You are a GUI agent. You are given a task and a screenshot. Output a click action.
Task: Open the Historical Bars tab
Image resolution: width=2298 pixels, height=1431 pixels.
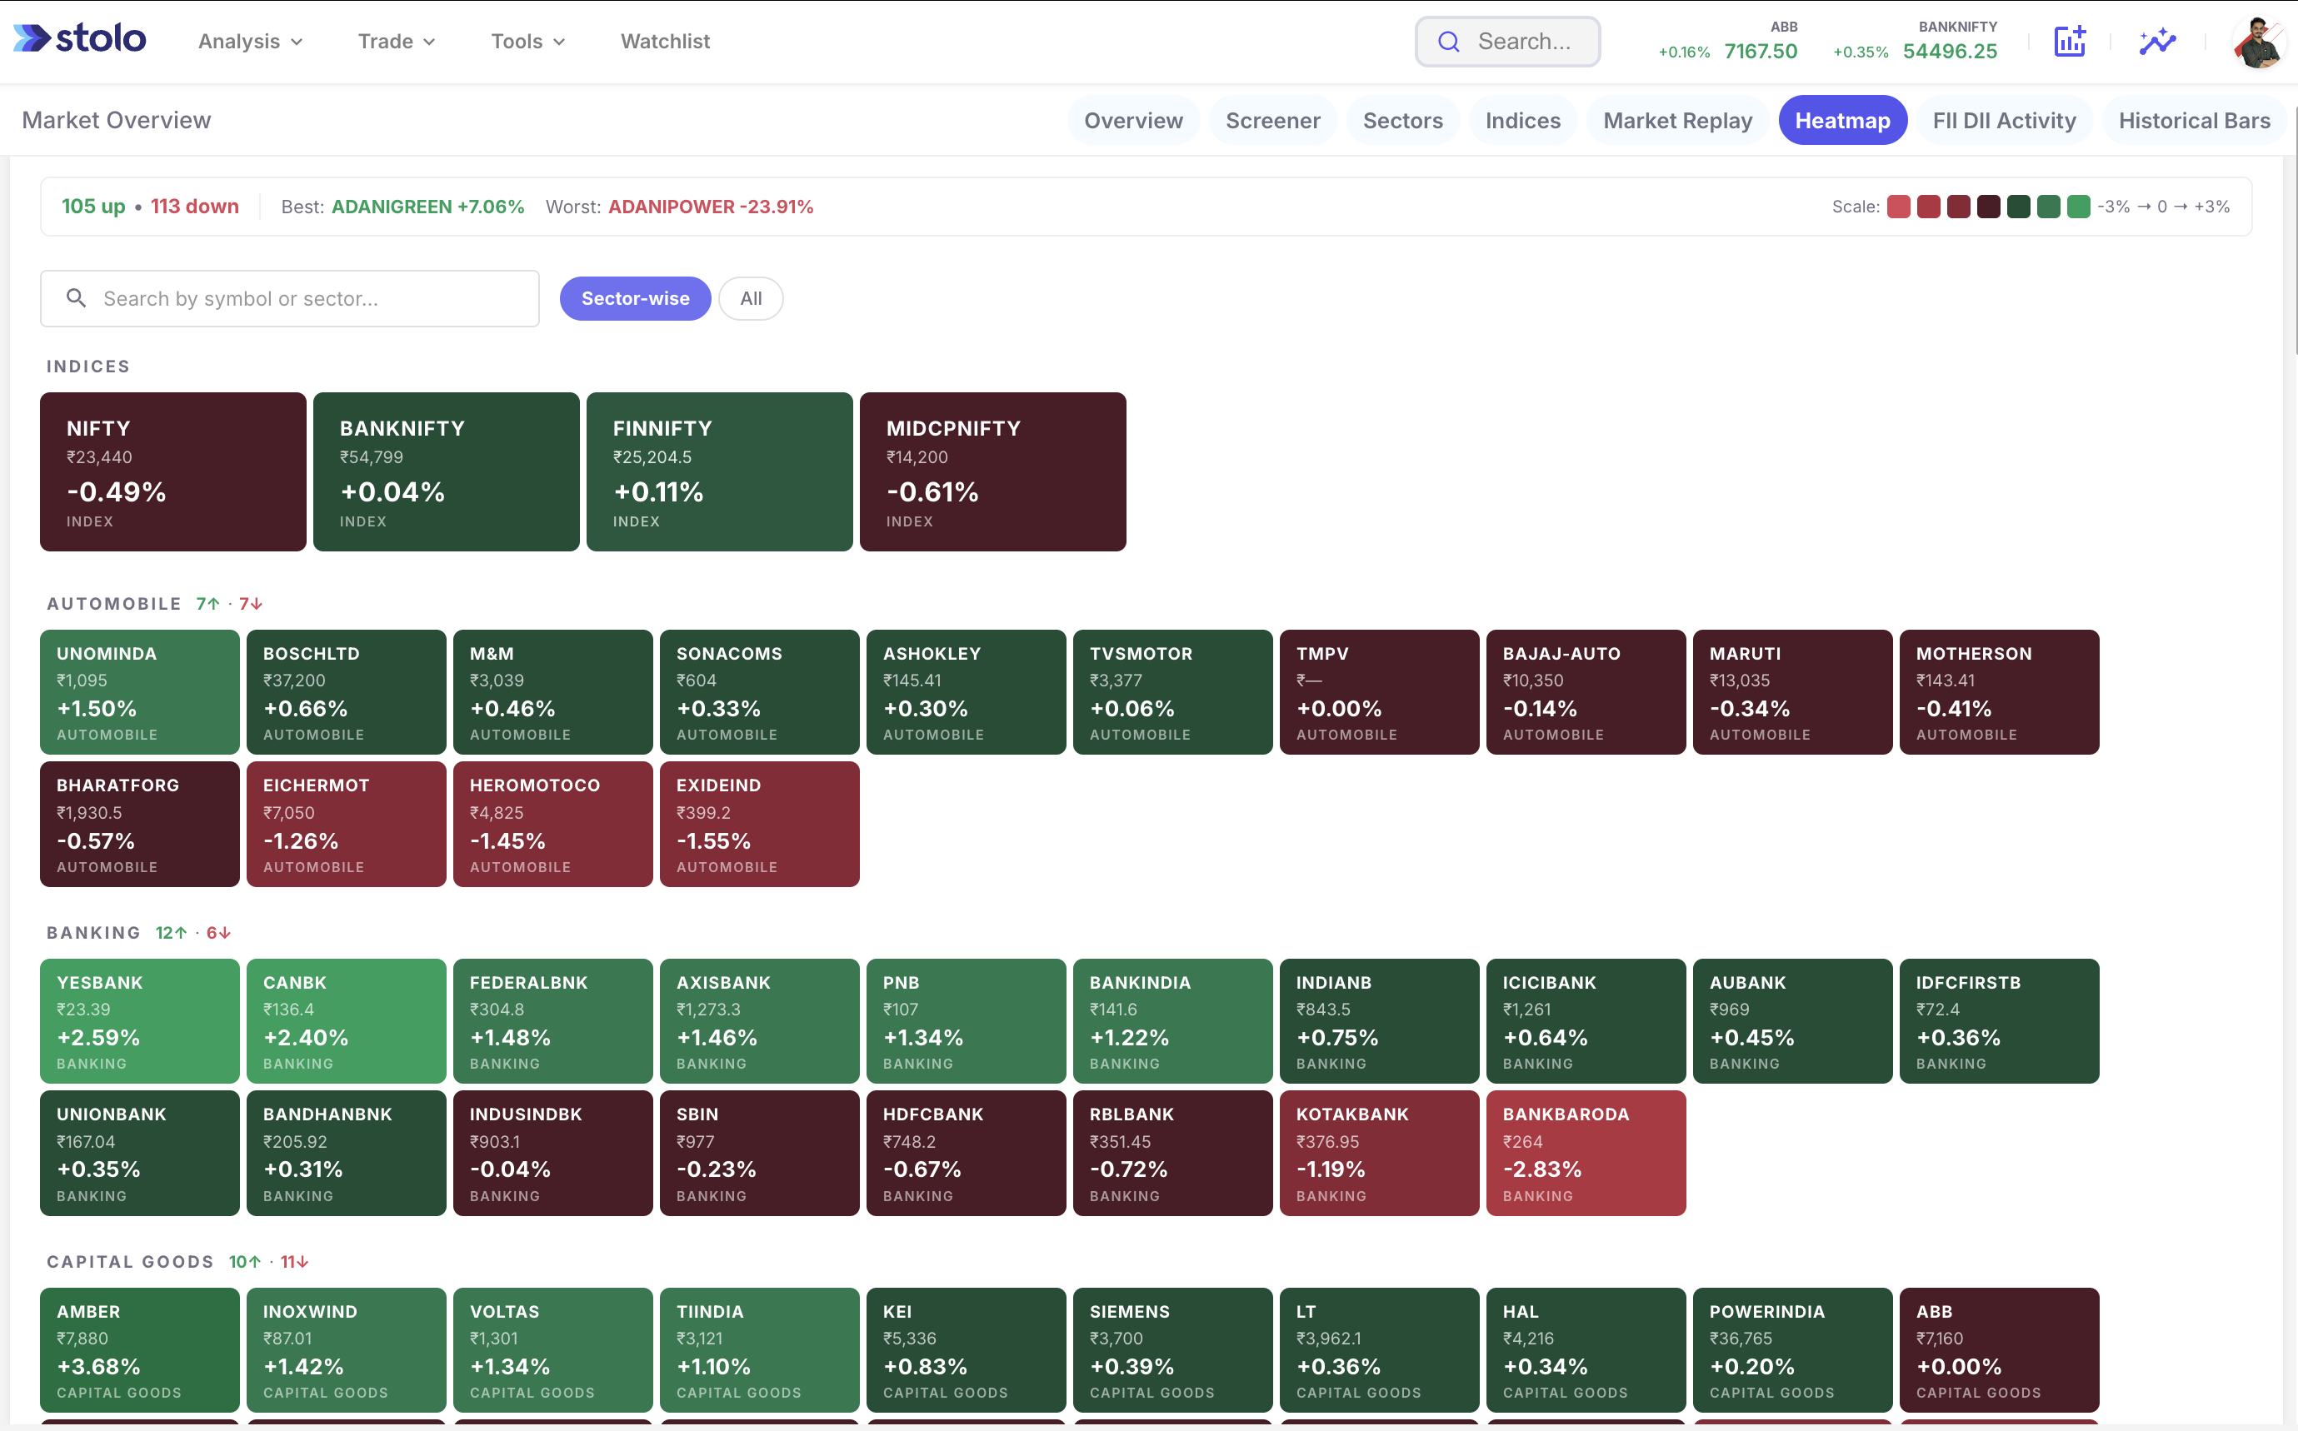2194,120
